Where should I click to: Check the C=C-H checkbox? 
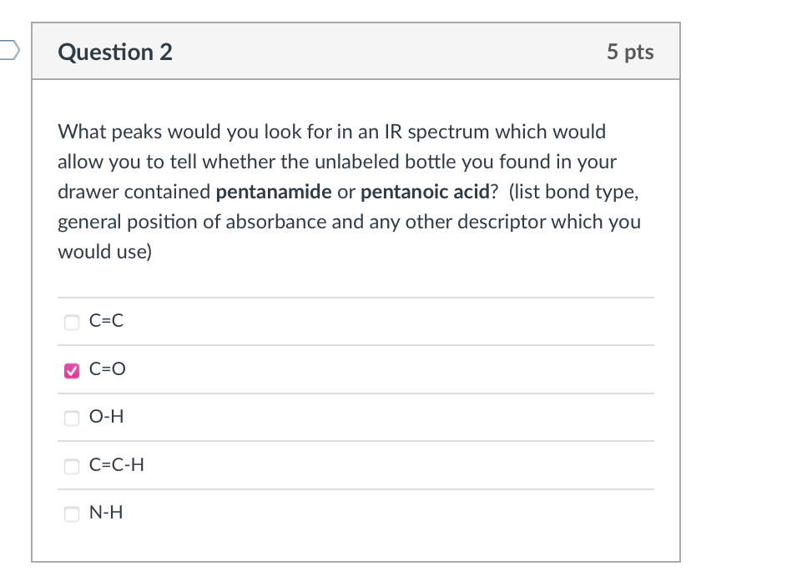[71, 466]
